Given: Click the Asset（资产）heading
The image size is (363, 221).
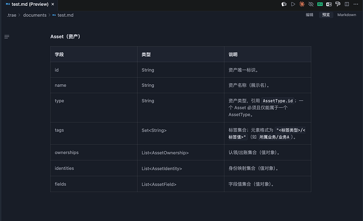Looking at the screenshot, I should (x=65, y=37).
